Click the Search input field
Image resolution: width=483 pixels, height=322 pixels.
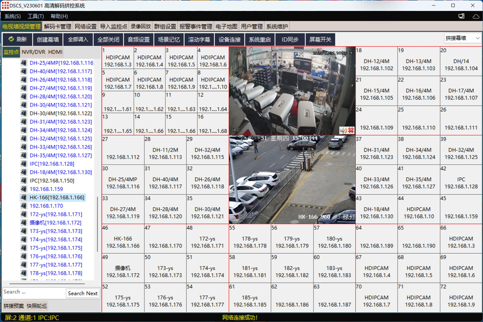33,292
